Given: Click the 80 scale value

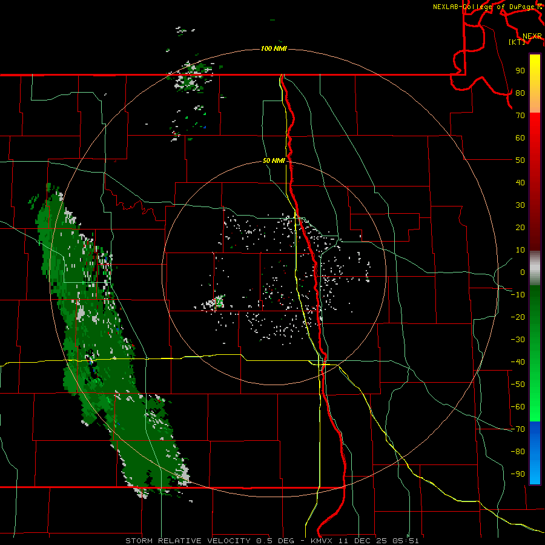Looking at the screenshot, I should [520, 93].
